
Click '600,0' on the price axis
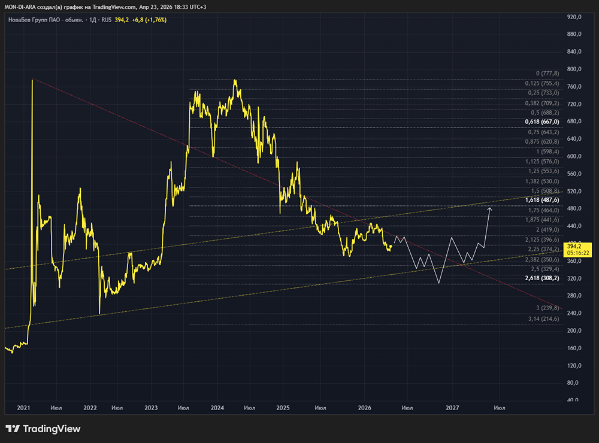574,156
